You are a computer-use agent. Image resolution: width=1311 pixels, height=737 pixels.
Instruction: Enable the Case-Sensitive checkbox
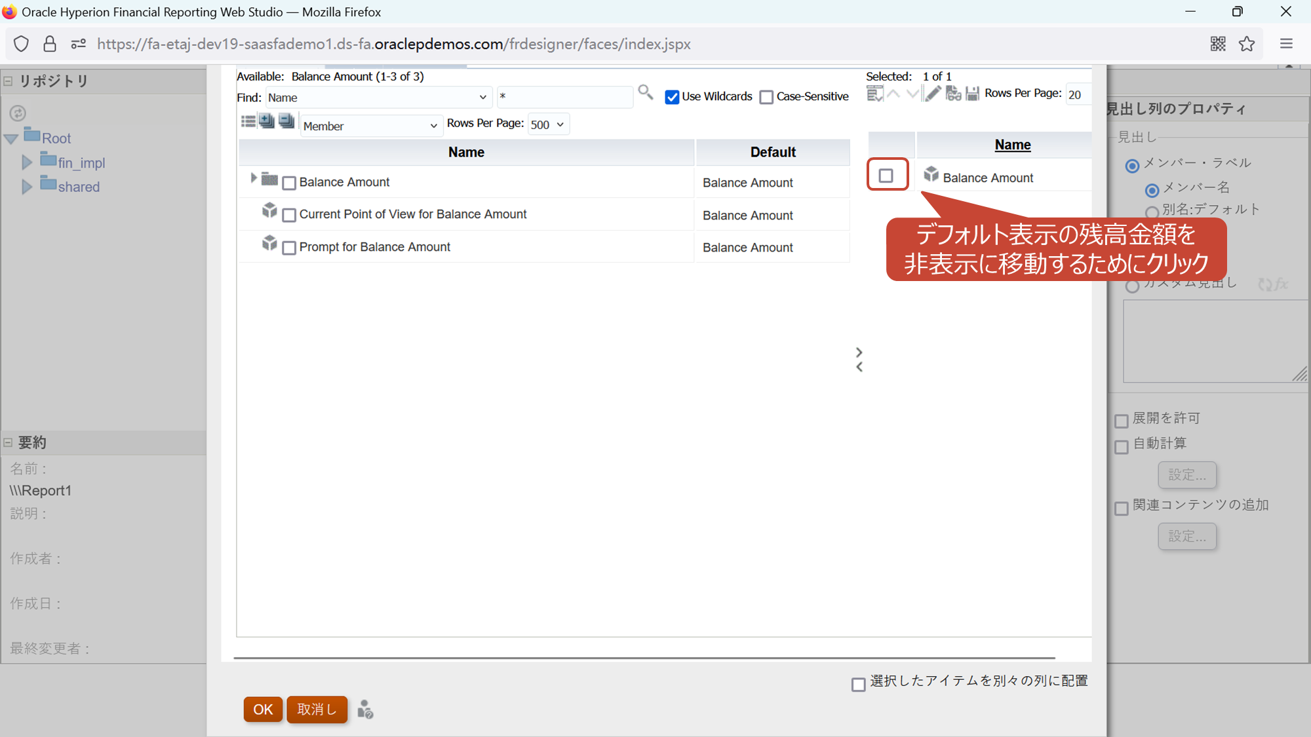[766, 97]
